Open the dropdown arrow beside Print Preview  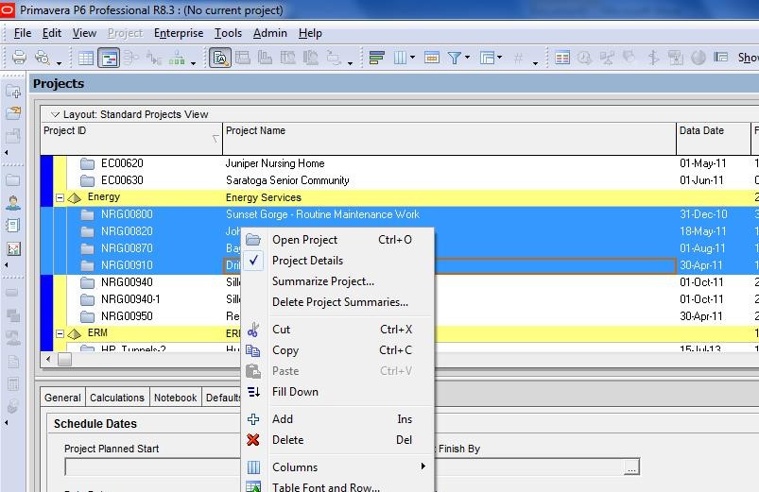(59, 63)
